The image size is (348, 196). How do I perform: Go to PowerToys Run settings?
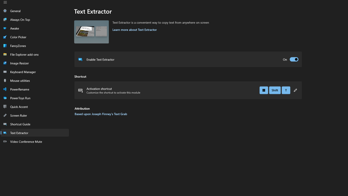20,98
